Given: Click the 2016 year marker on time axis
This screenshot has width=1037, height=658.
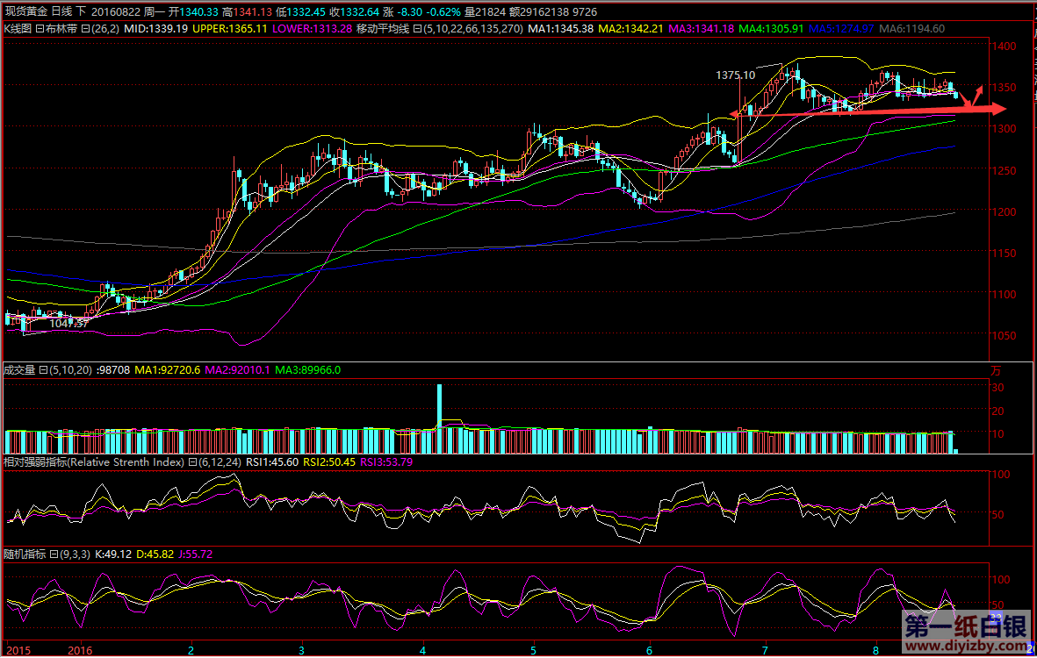Looking at the screenshot, I should (80, 650).
